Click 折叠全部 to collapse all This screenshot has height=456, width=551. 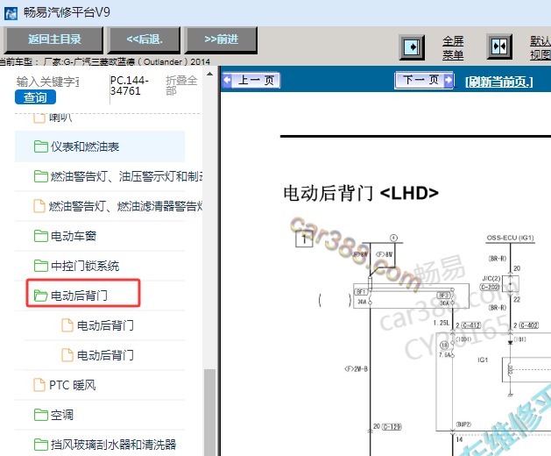tap(181, 86)
